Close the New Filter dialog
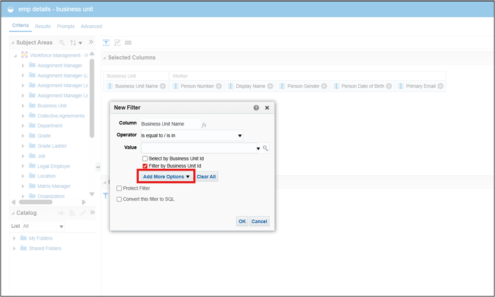495x297 pixels. pos(267,108)
